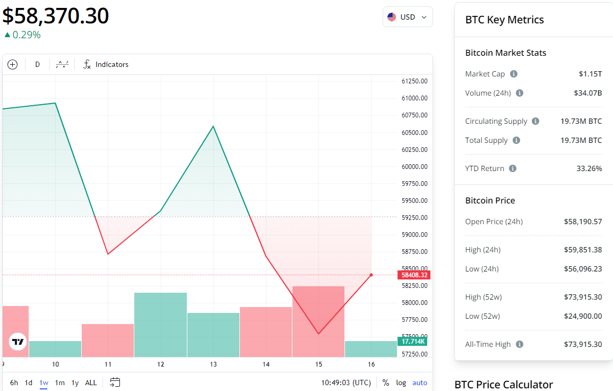Open the USD currency dropdown
Screen dimensions: 613x391
point(408,17)
